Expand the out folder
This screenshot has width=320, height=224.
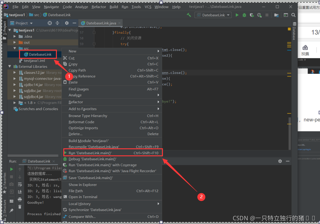click(x=14, y=42)
